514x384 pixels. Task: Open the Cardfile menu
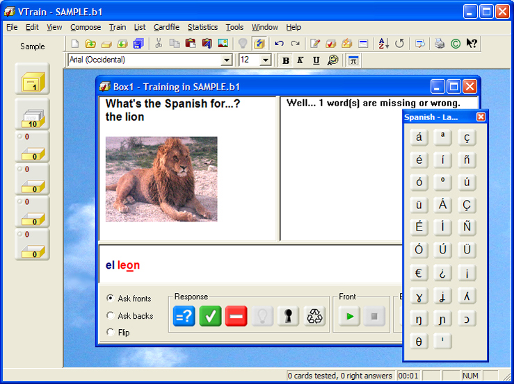tap(166, 27)
